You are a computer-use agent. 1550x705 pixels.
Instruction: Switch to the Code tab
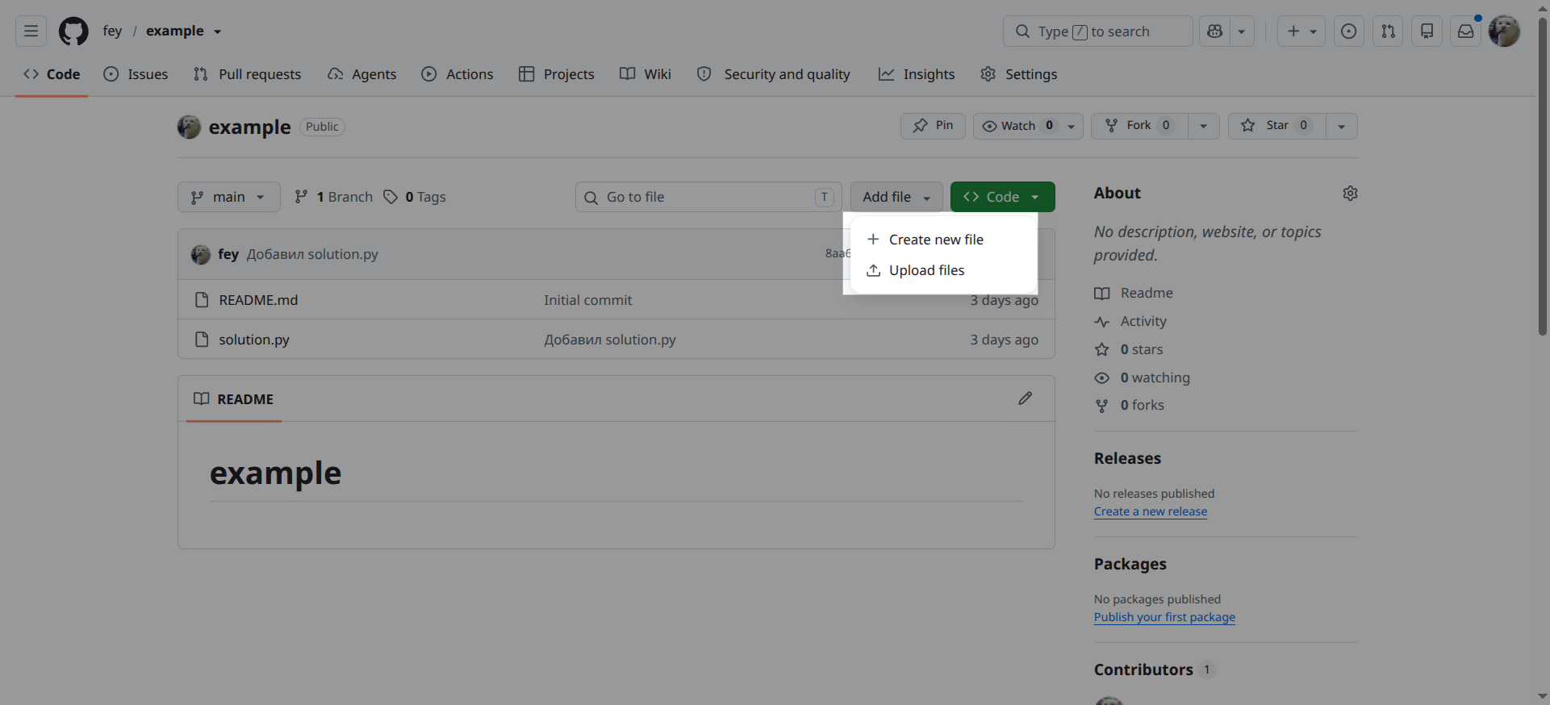tap(52, 74)
